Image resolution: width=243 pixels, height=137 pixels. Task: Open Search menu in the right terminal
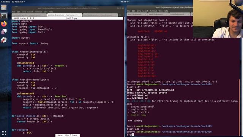145,11
